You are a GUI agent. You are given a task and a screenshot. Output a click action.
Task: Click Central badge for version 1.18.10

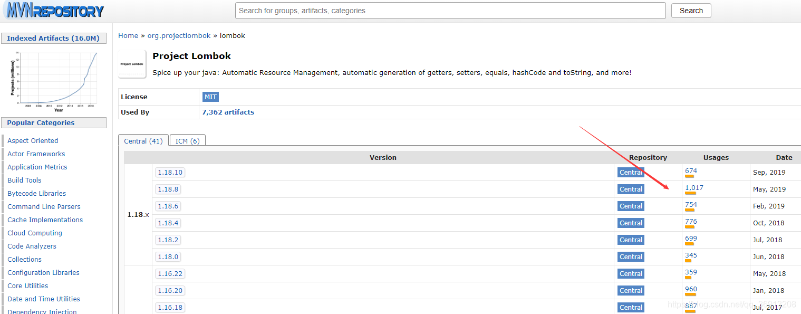point(631,172)
